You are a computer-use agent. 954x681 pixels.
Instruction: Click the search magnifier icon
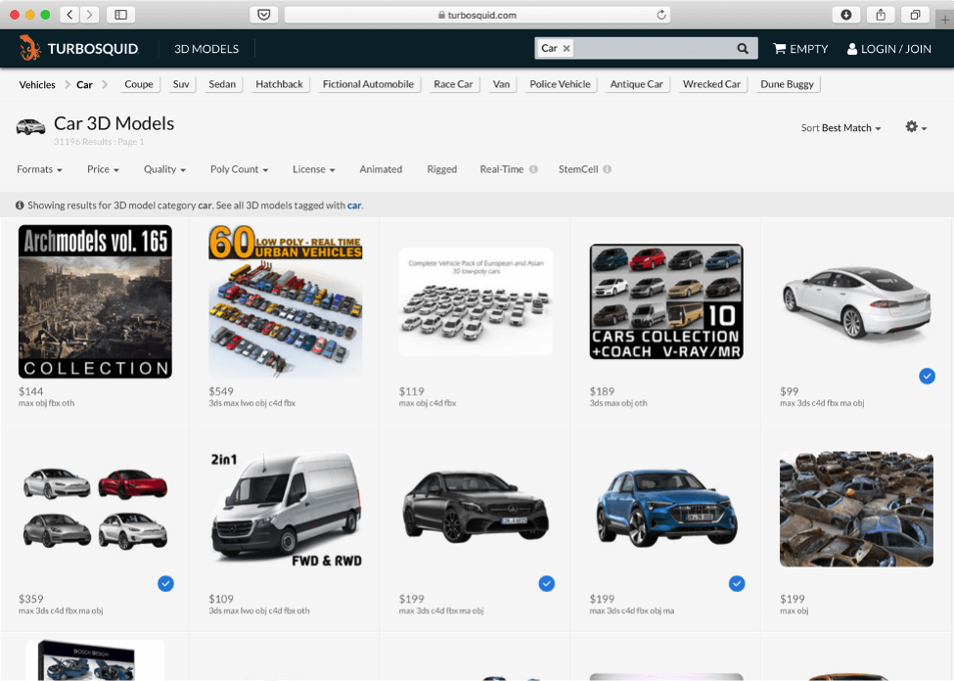pyautogui.click(x=743, y=48)
